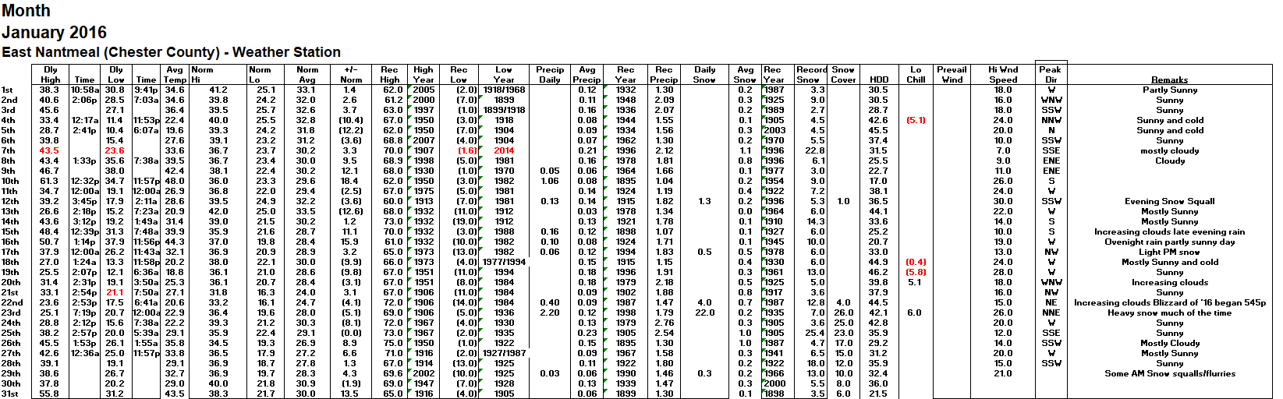Click the 'Prevail Wind' column header
Viewport: 1283px width, 399px height.
point(952,74)
